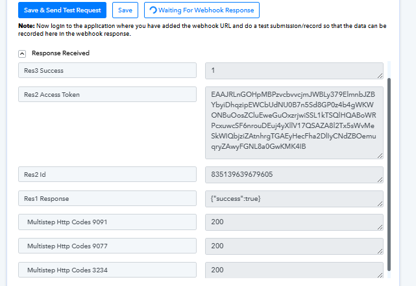Click the Res3 Success value box
Image resolution: width=416 pixels, height=286 pixels.
293,70
